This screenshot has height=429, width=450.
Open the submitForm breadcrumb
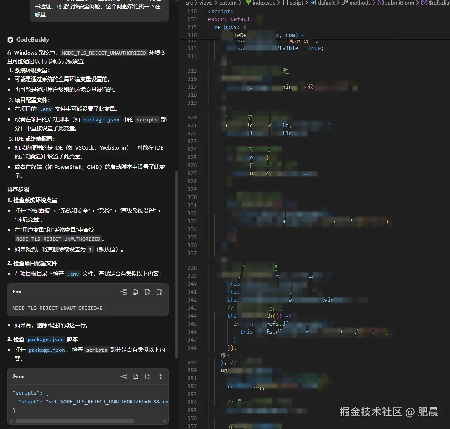396,3
